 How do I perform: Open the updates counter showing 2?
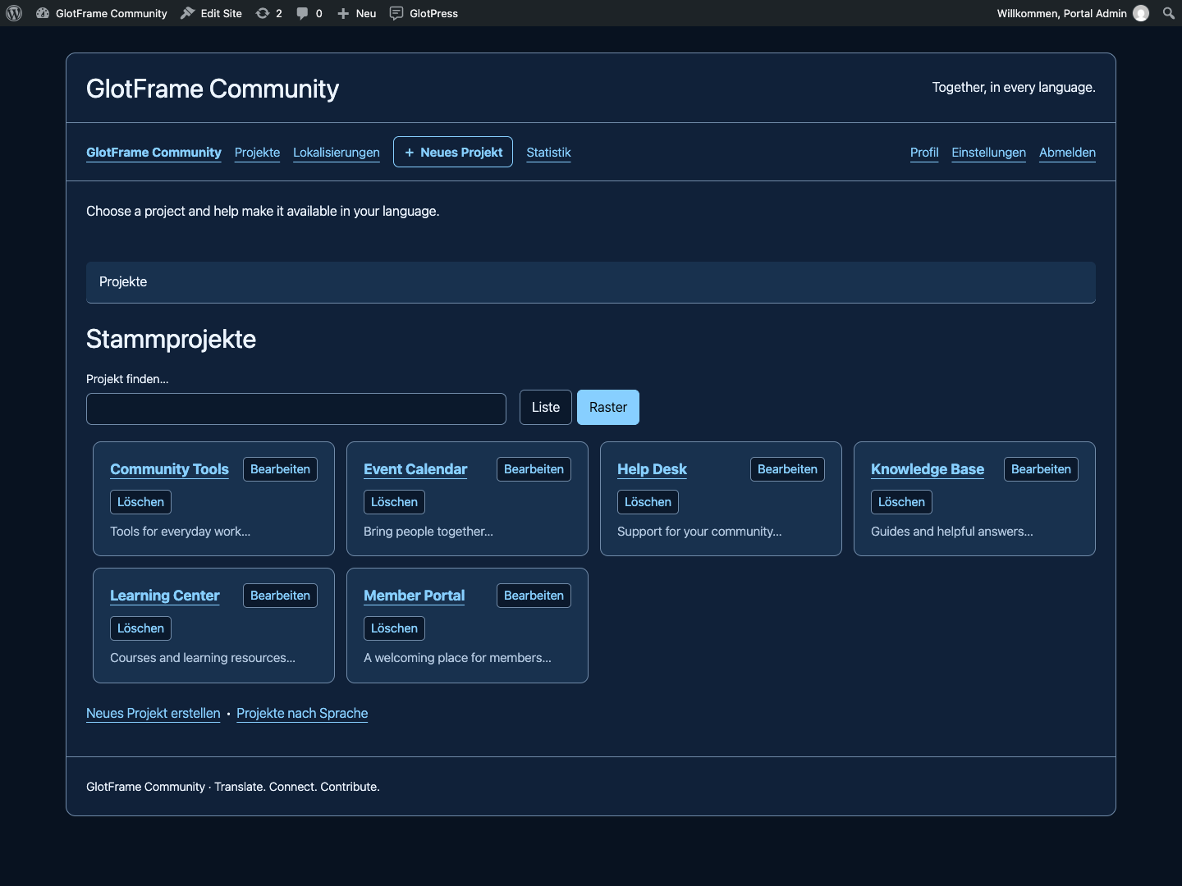click(x=269, y=13)
